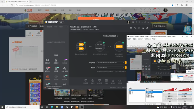Click the lock icon in the companion app header
Screen dimensions: 194x109
coord(135,28)
